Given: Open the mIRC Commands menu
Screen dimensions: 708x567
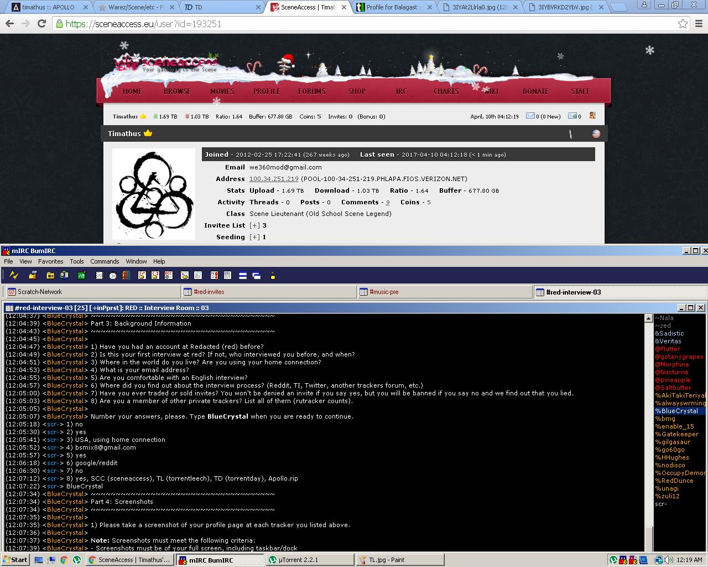Looking at the screenshot, I should click(105, 261).
